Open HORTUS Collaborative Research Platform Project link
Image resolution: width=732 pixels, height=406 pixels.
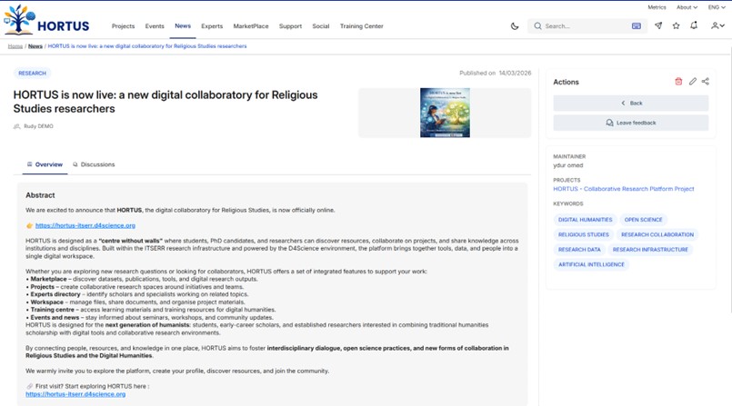coord(623,189)
